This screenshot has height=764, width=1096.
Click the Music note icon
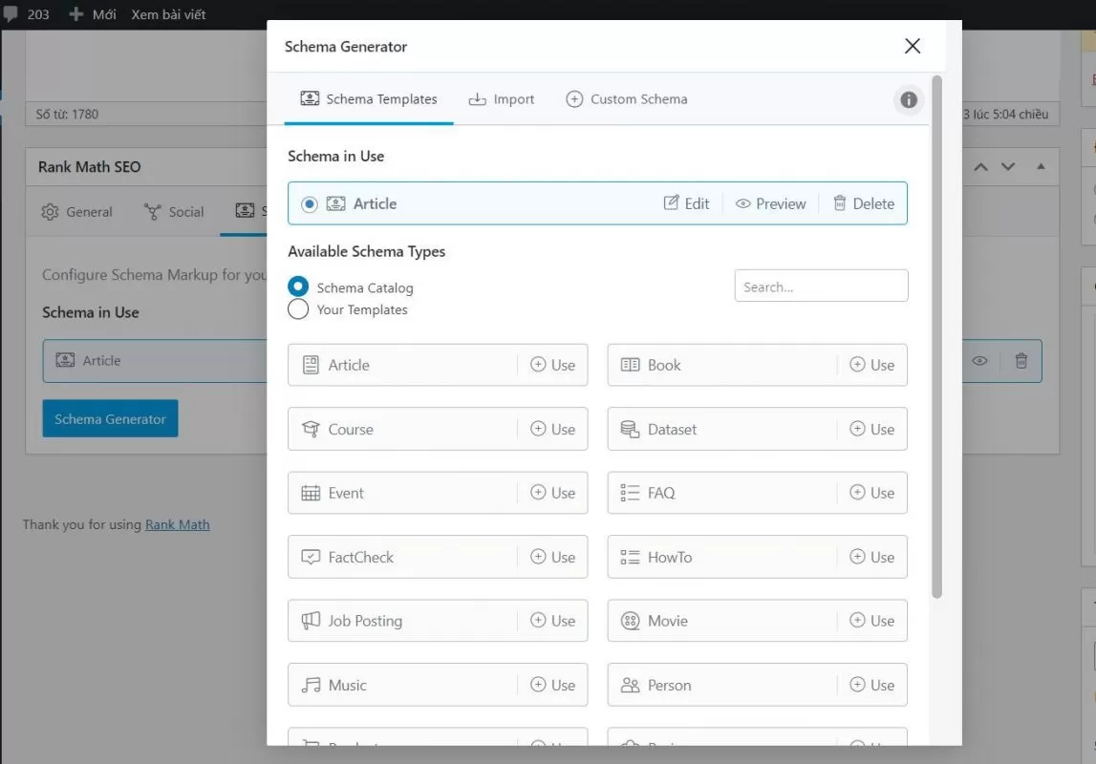[311, 685]
